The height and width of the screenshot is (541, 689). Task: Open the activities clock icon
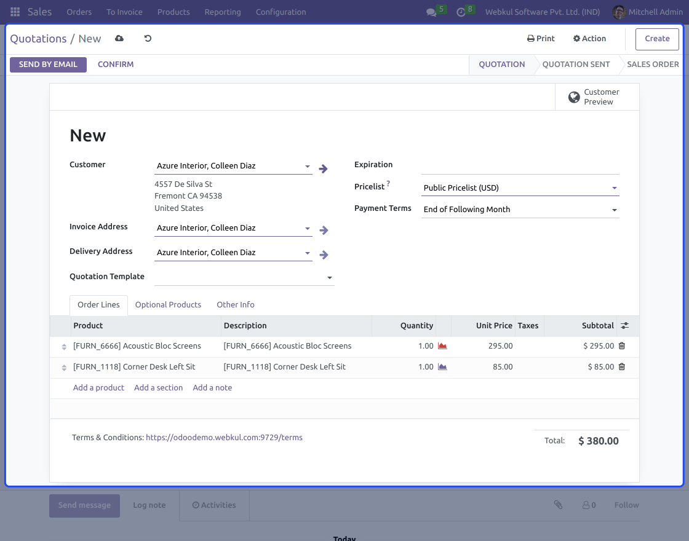[461, 12]
